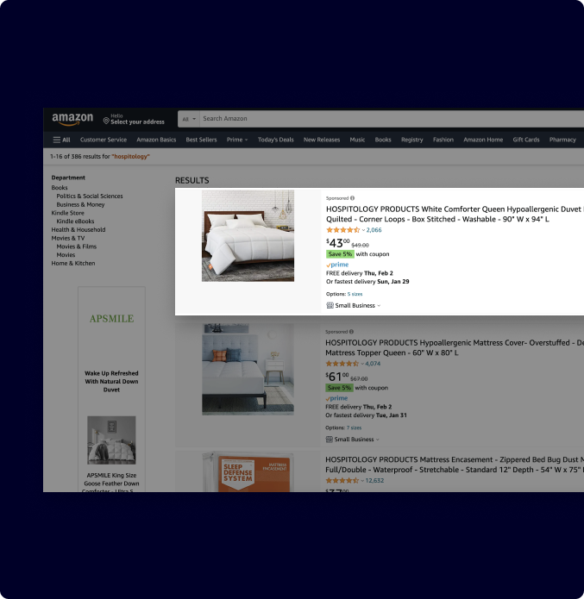Viewport: 584px width, 599px height.
Task: Open the Hypoallergenic Mattress Cover product title
Action: (455, 347)
